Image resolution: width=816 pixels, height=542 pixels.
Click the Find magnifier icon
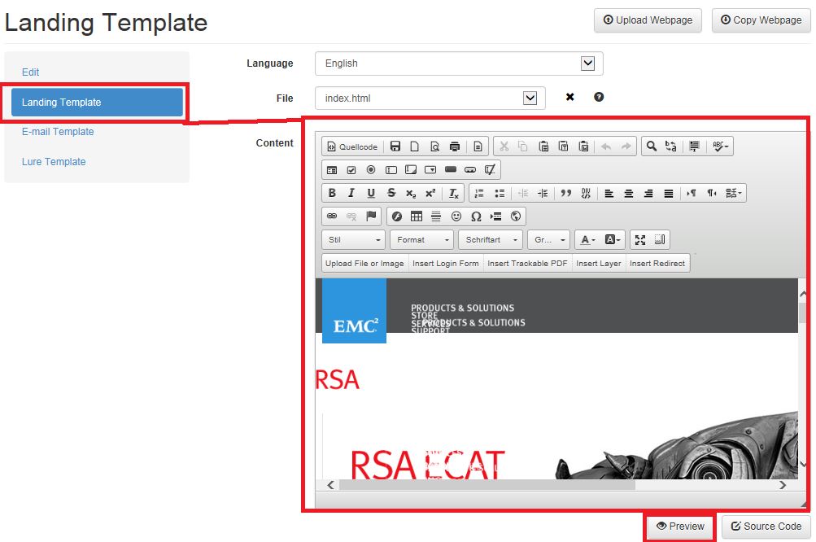(651, 146)
